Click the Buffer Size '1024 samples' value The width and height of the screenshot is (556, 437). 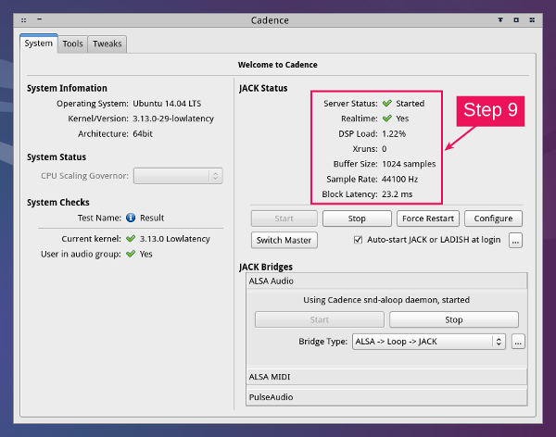tap(409, 164)
